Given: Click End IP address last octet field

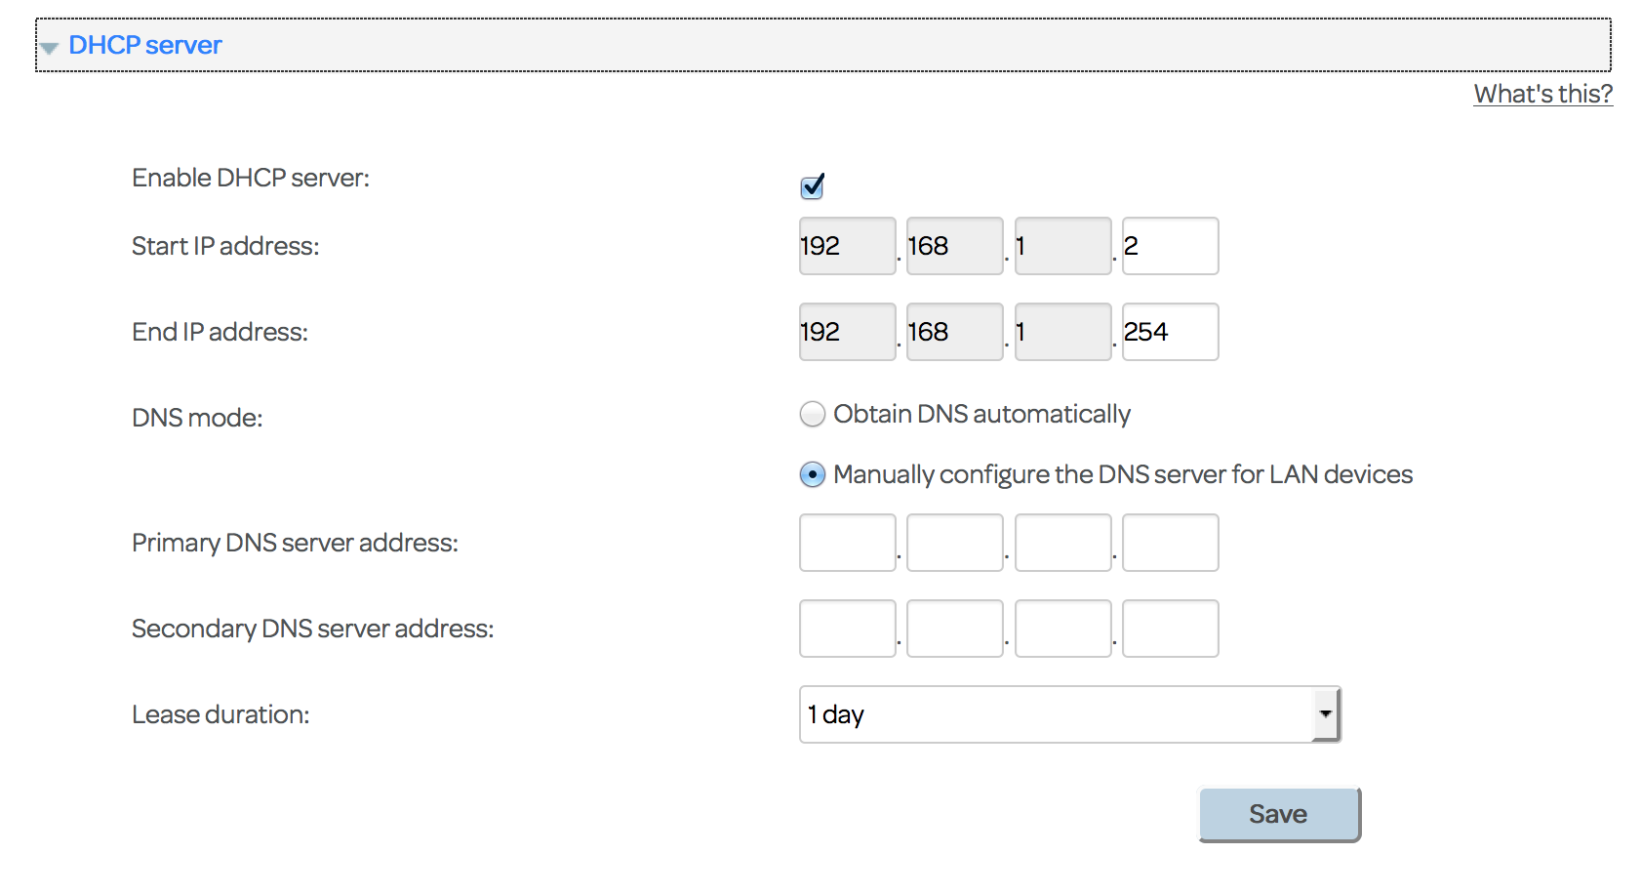Looking at the screenshot, I should 1170,332.
